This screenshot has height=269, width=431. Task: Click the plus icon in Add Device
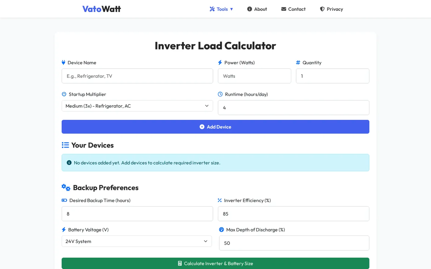point(202,127)
